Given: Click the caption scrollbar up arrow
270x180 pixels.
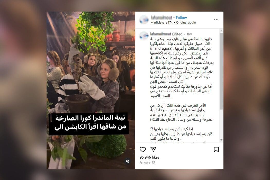Looking at the screenshot, I should [221, 31].
